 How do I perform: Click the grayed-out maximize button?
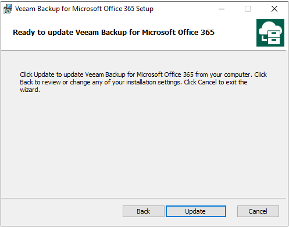point(248,9)
